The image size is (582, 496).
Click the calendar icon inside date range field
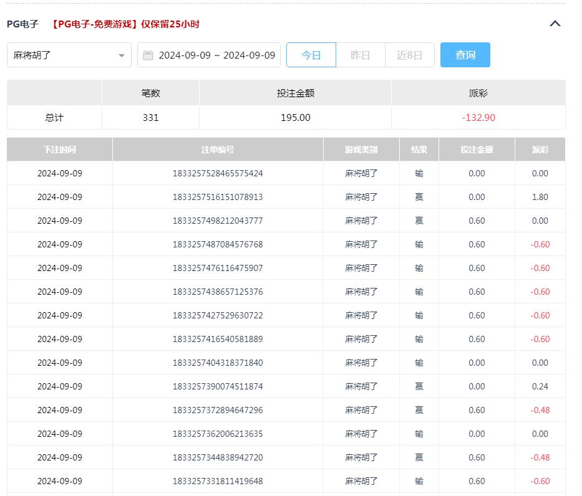pyautogui.click(x=147, y=55)
